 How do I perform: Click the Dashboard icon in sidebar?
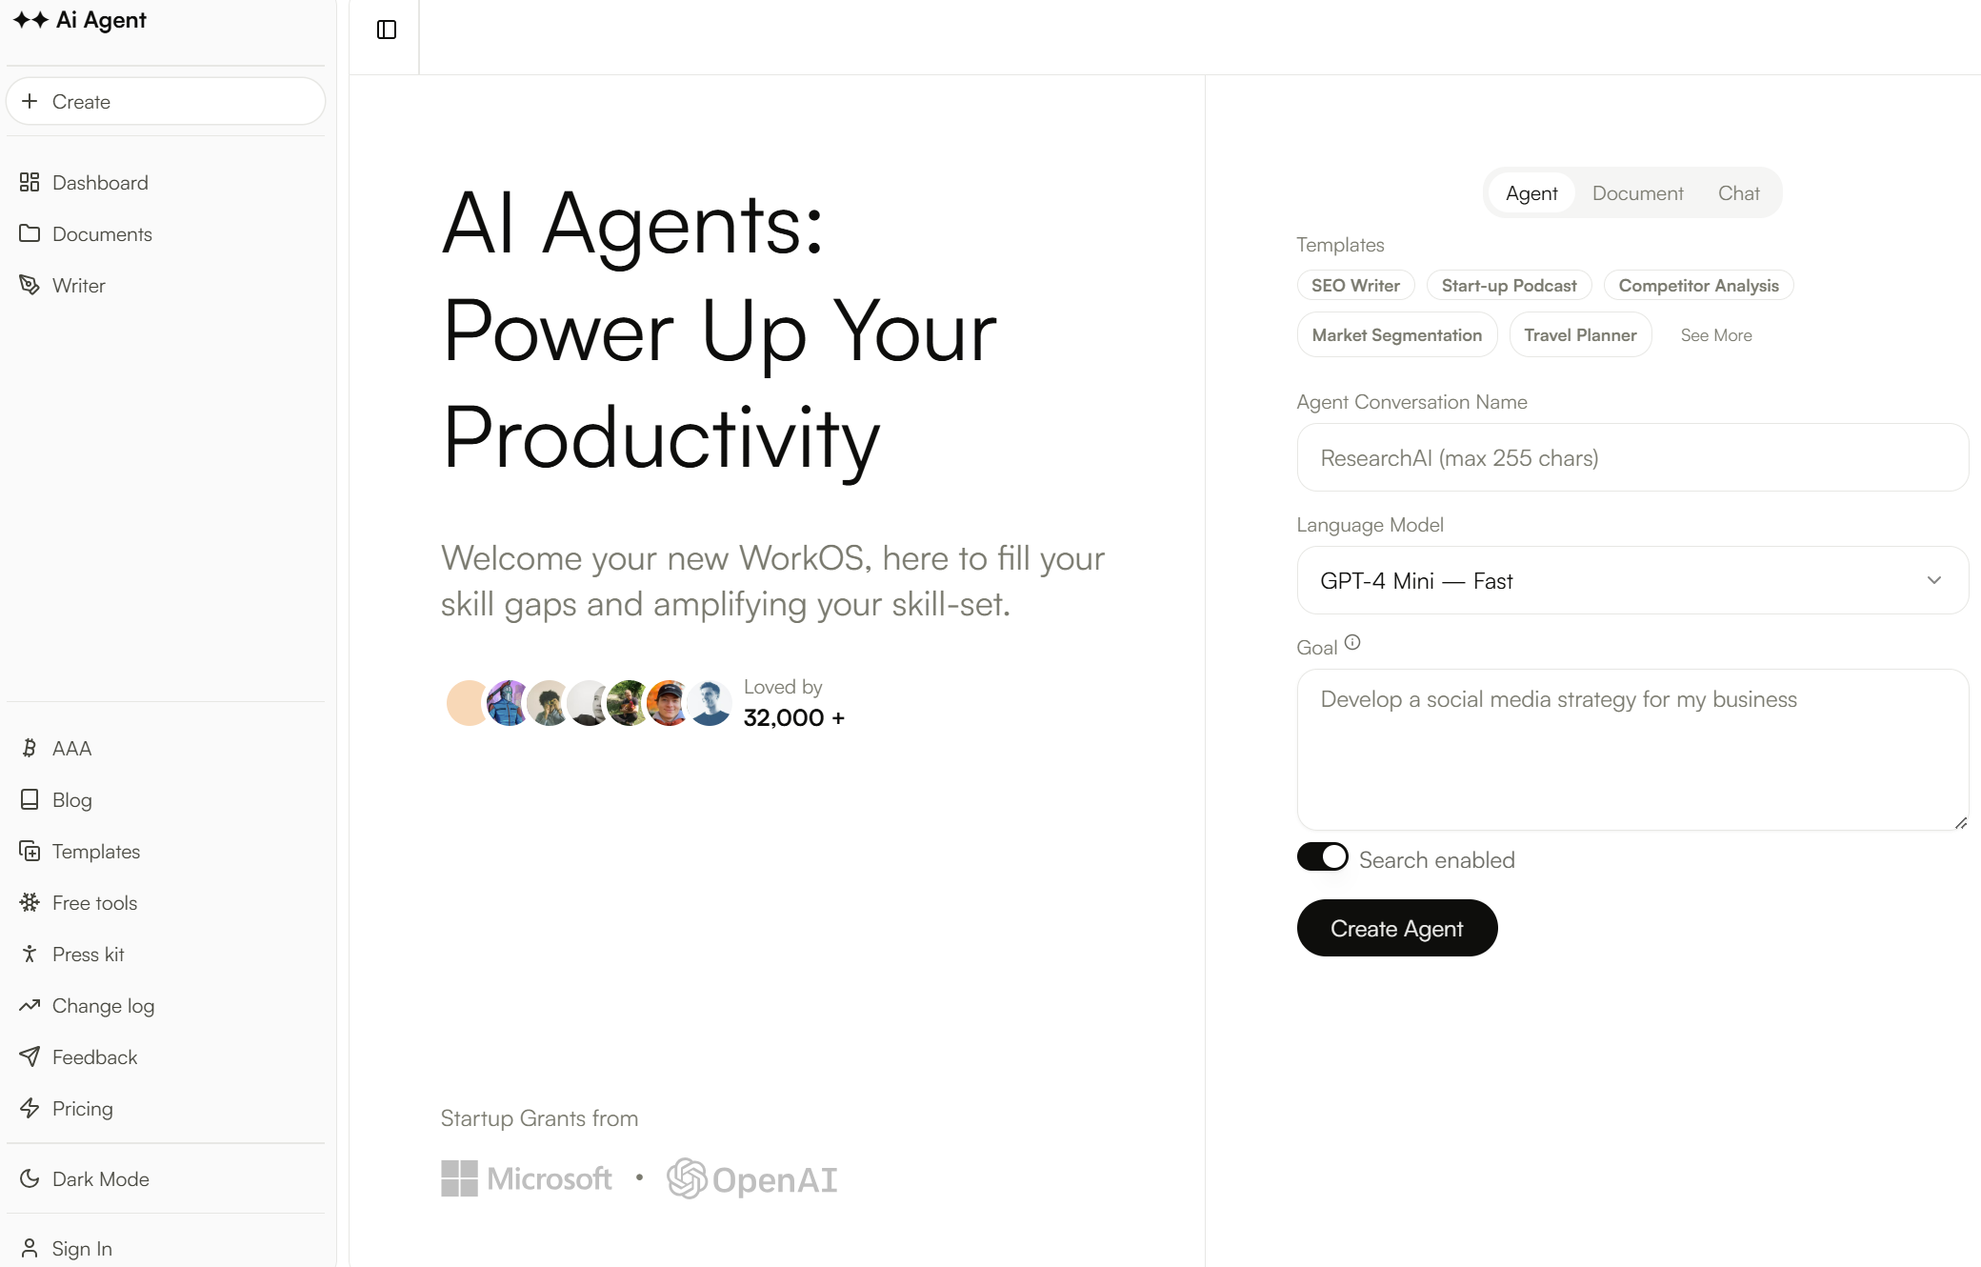(29, 182)
